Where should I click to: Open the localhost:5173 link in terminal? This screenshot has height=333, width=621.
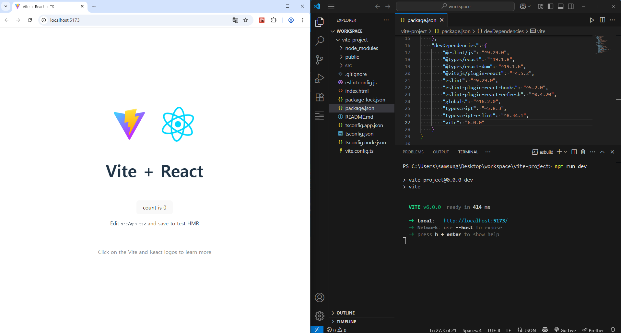point(475,220)
